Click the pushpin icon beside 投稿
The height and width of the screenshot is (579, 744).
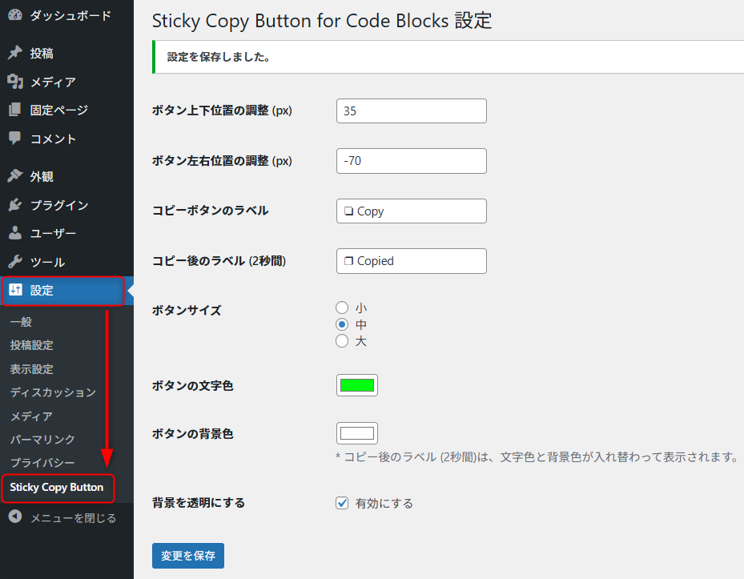(15, 53)
